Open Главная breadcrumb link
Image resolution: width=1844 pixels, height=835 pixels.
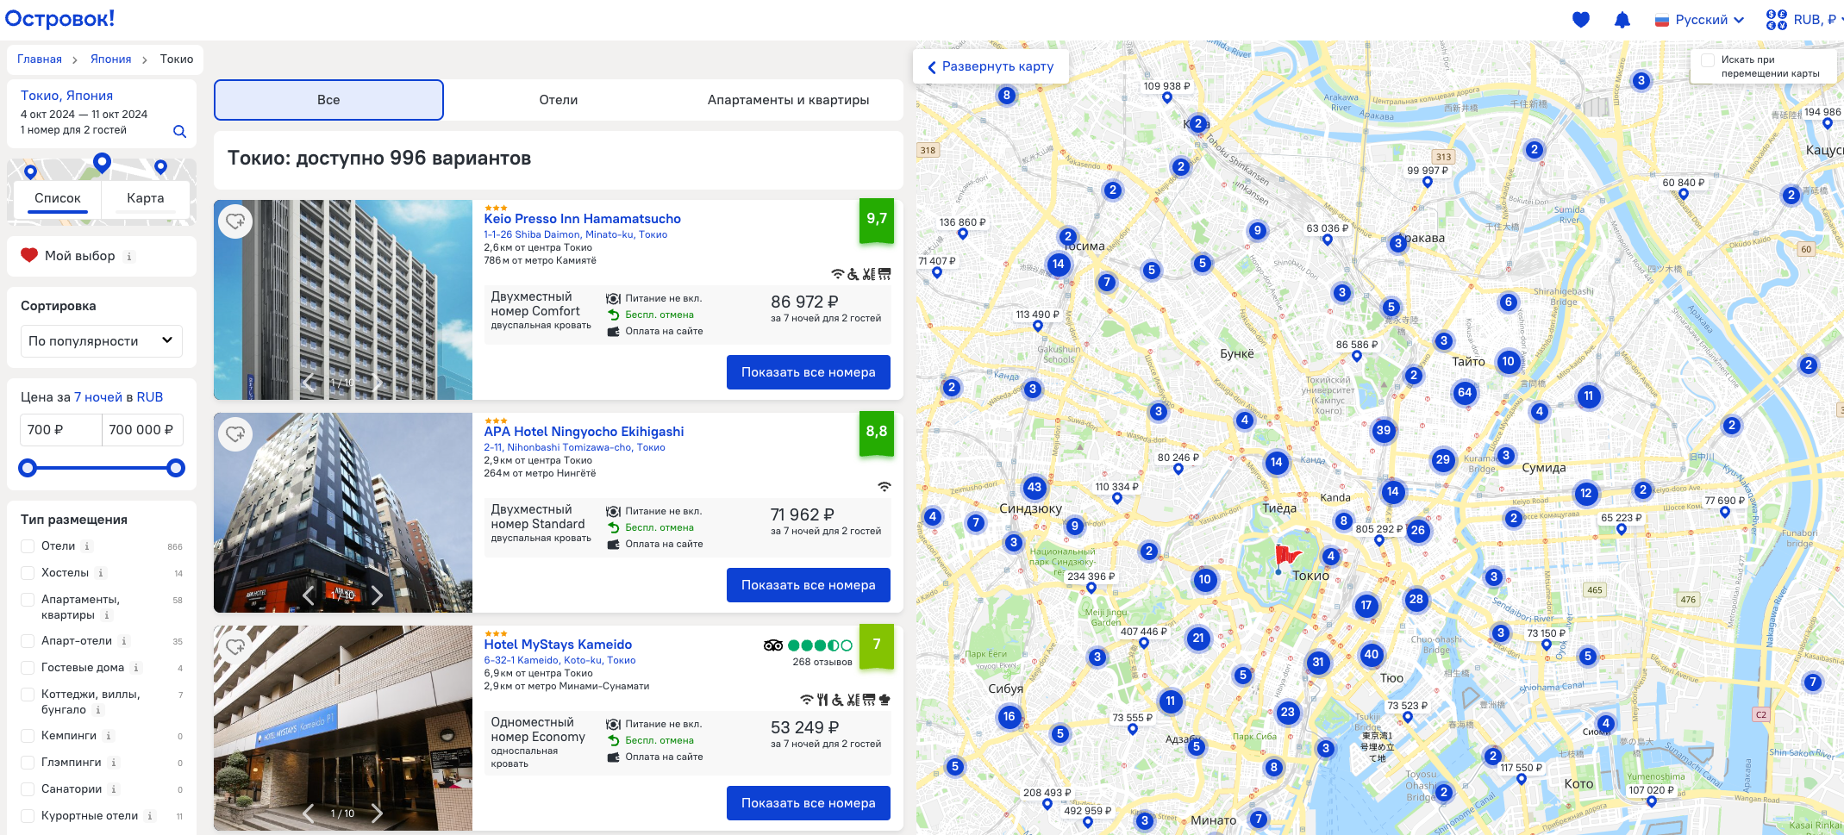tap(40, 59)
